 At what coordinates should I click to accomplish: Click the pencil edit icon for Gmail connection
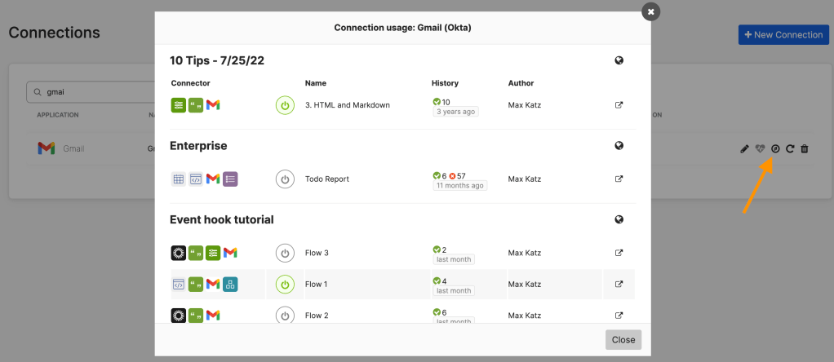pyautogui.click(x=744, y=149)
